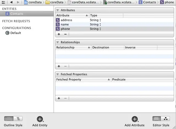176x129 pixels.
Task: Switch Editor Style to table view
Action: [x=156, y=119]
